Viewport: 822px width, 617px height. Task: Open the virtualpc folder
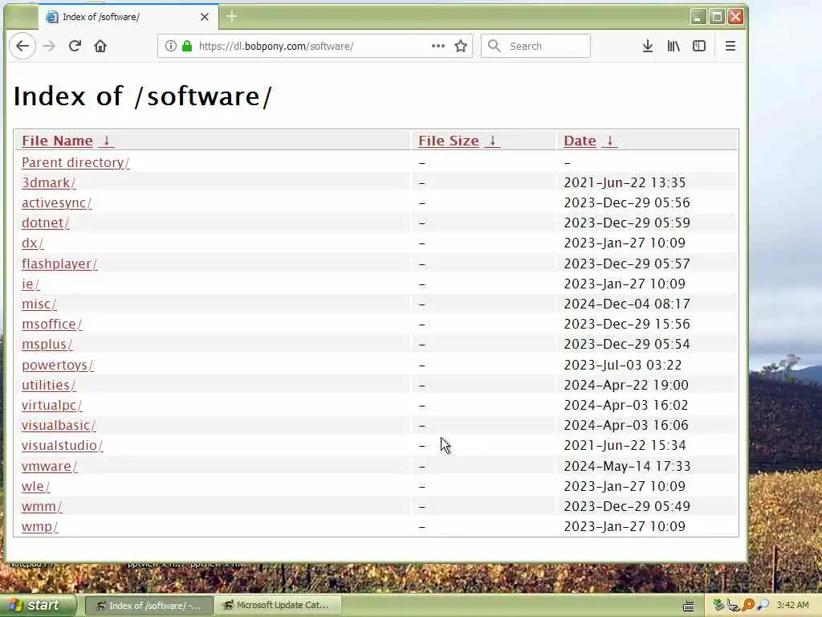[x=52, y=405]
